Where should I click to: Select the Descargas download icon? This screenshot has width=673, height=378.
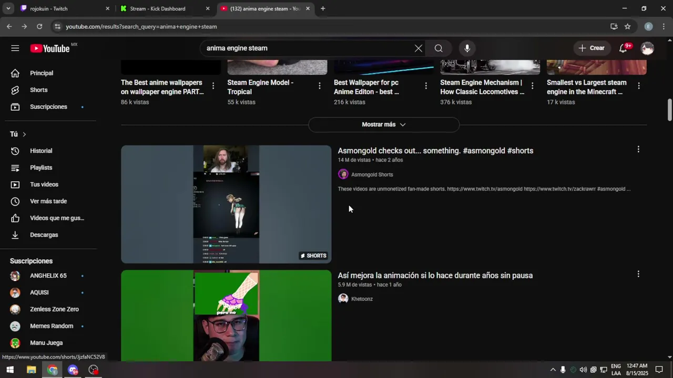click(x=15, y=235)
